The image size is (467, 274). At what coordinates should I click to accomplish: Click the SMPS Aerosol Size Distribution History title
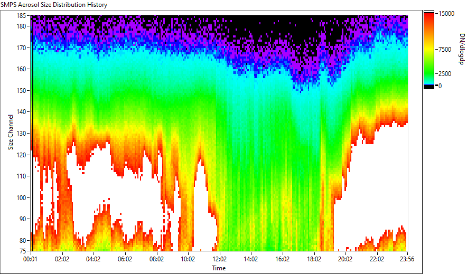click(x=54, y=5)
